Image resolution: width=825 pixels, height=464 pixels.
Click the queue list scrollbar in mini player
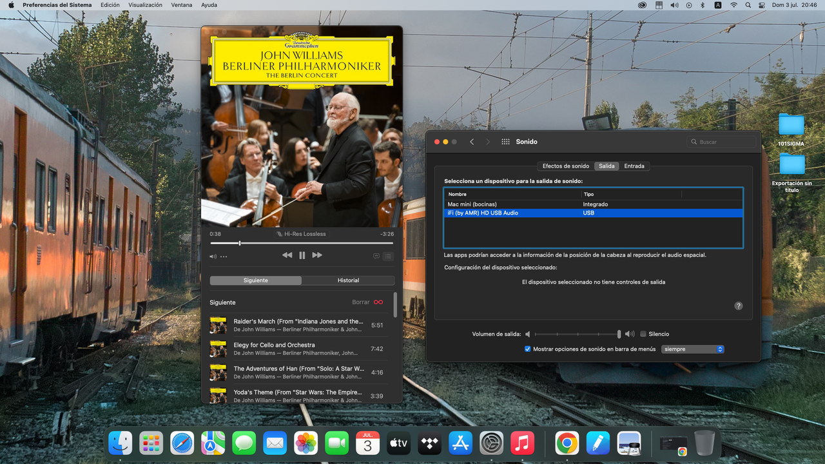(x=395, y=305)
